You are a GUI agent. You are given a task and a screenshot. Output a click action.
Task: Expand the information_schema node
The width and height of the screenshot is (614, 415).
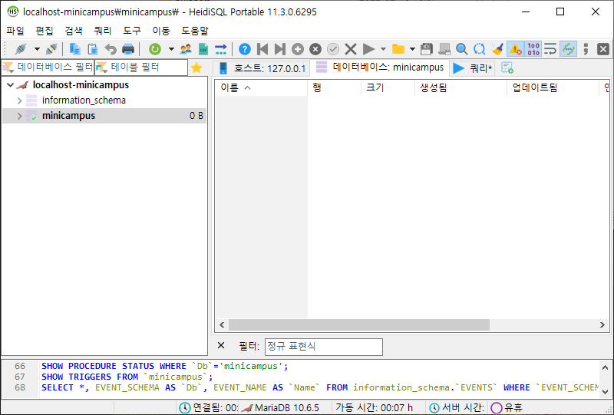20,100
